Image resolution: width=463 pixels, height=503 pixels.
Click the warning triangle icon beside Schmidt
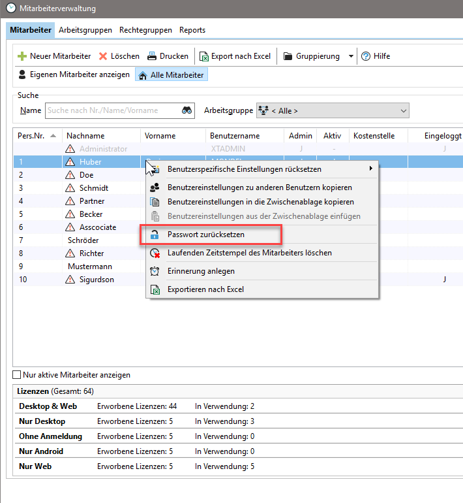pyautogui.click(x=70, y=188)
